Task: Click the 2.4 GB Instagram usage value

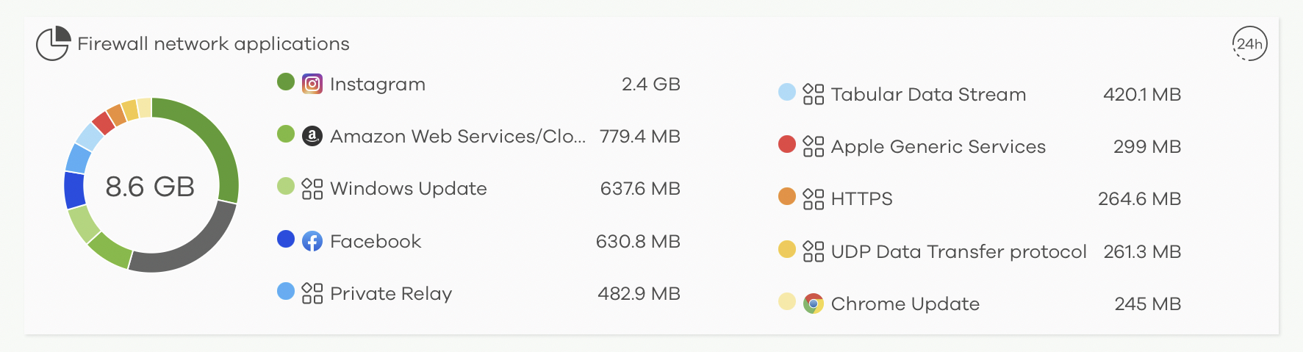Action: tap(650, 85)
